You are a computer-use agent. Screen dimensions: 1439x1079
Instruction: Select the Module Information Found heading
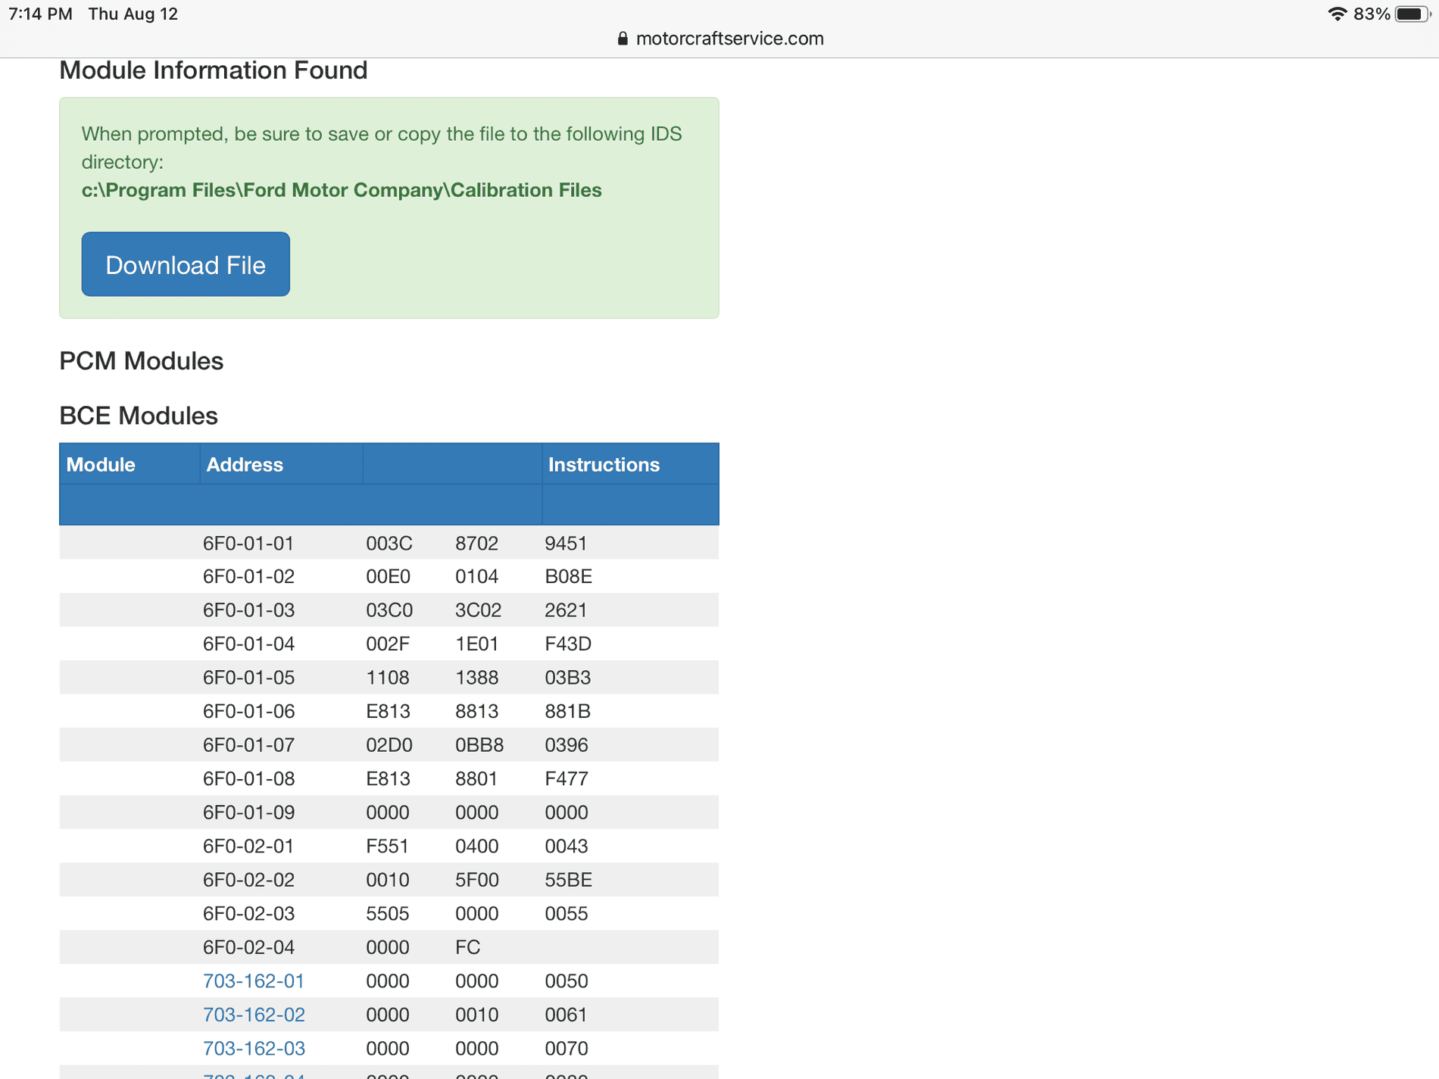(214, 70)
